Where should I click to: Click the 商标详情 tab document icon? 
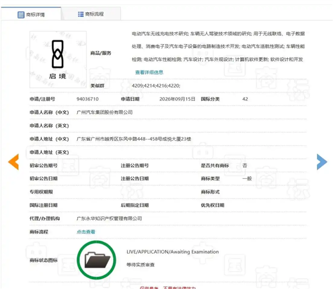pos(21,14)
